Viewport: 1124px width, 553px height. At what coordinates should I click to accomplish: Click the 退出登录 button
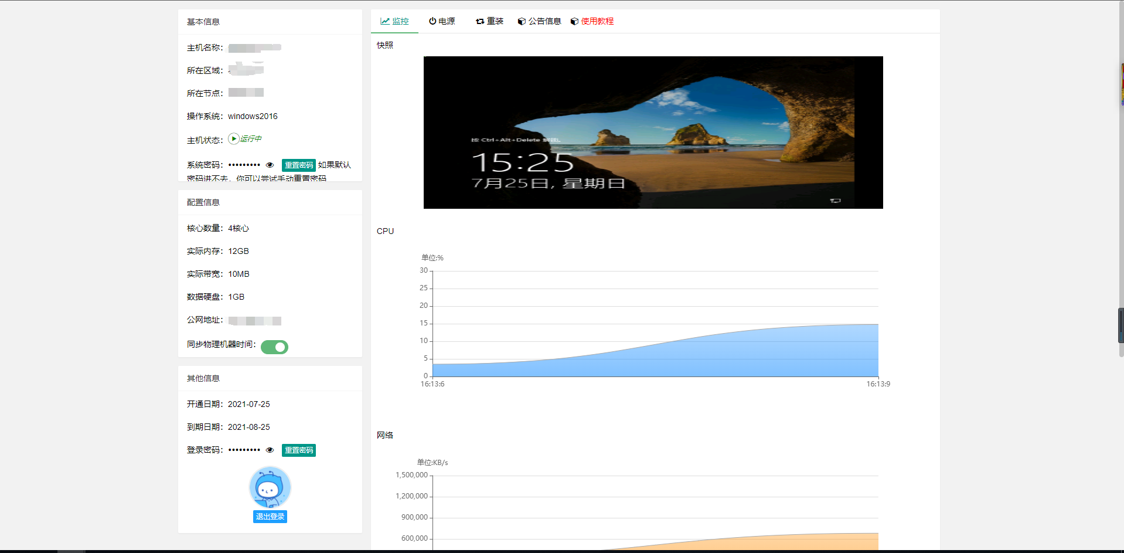tap(270, 517)
